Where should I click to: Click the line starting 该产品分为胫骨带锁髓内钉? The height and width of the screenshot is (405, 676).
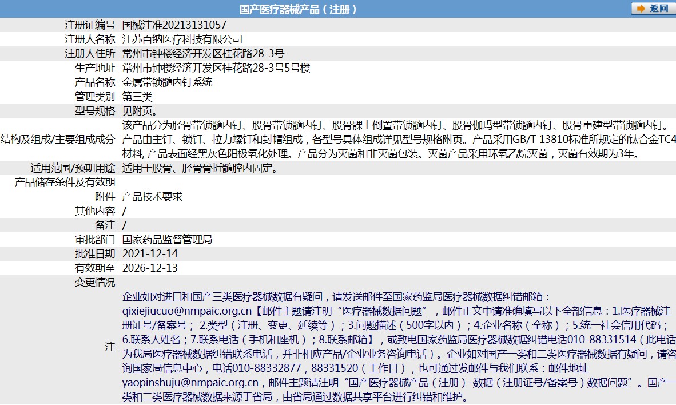pyautogui.click(x=395, y=125)
